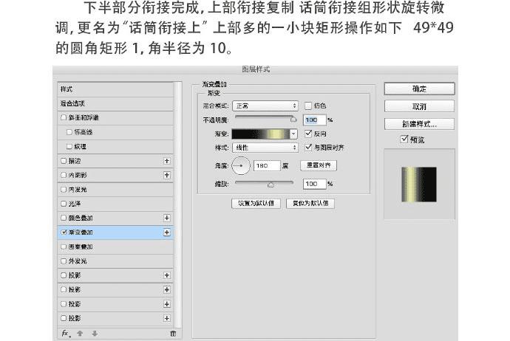Tick the 外发光 checkbox

click(x=64, y=261)
